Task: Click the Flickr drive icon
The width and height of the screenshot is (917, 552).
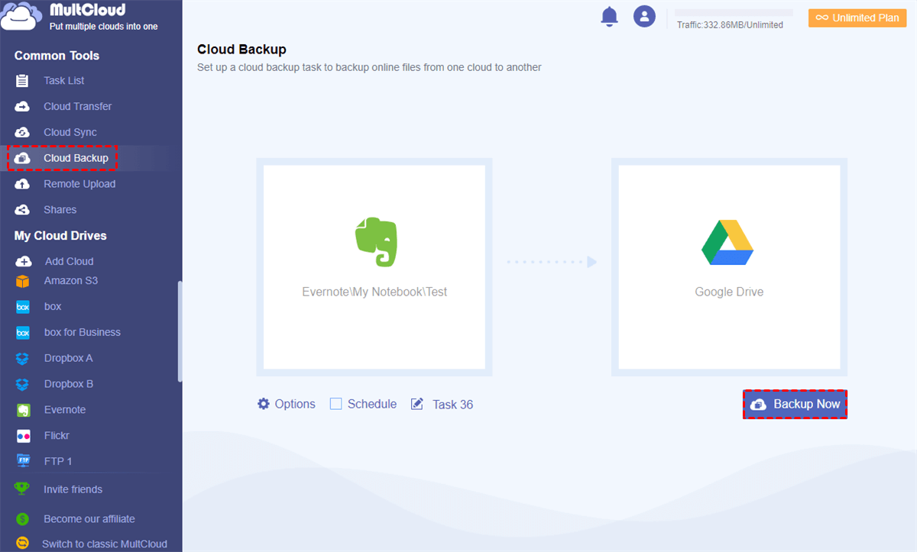Action: 23,436
